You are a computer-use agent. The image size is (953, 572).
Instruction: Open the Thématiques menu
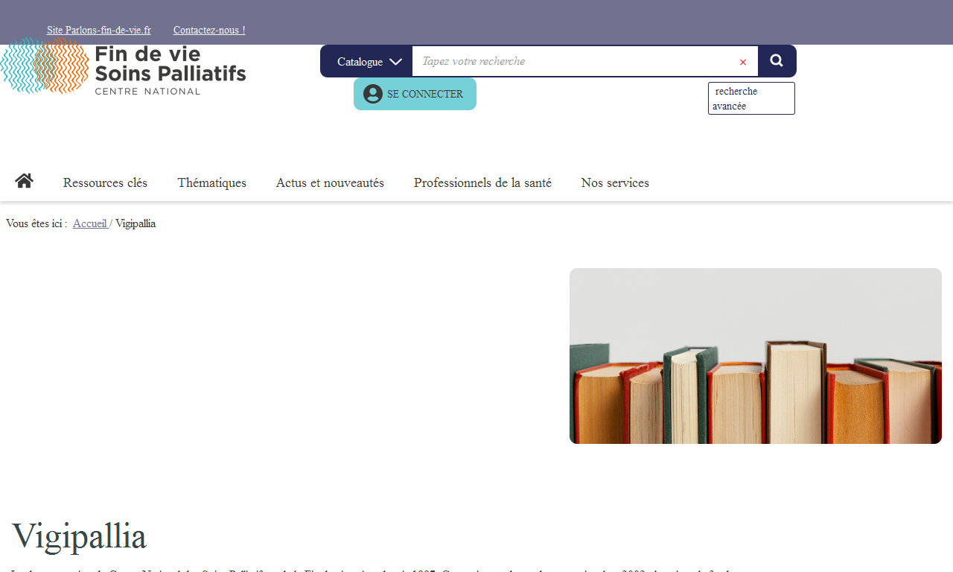[x=211, y=182]
